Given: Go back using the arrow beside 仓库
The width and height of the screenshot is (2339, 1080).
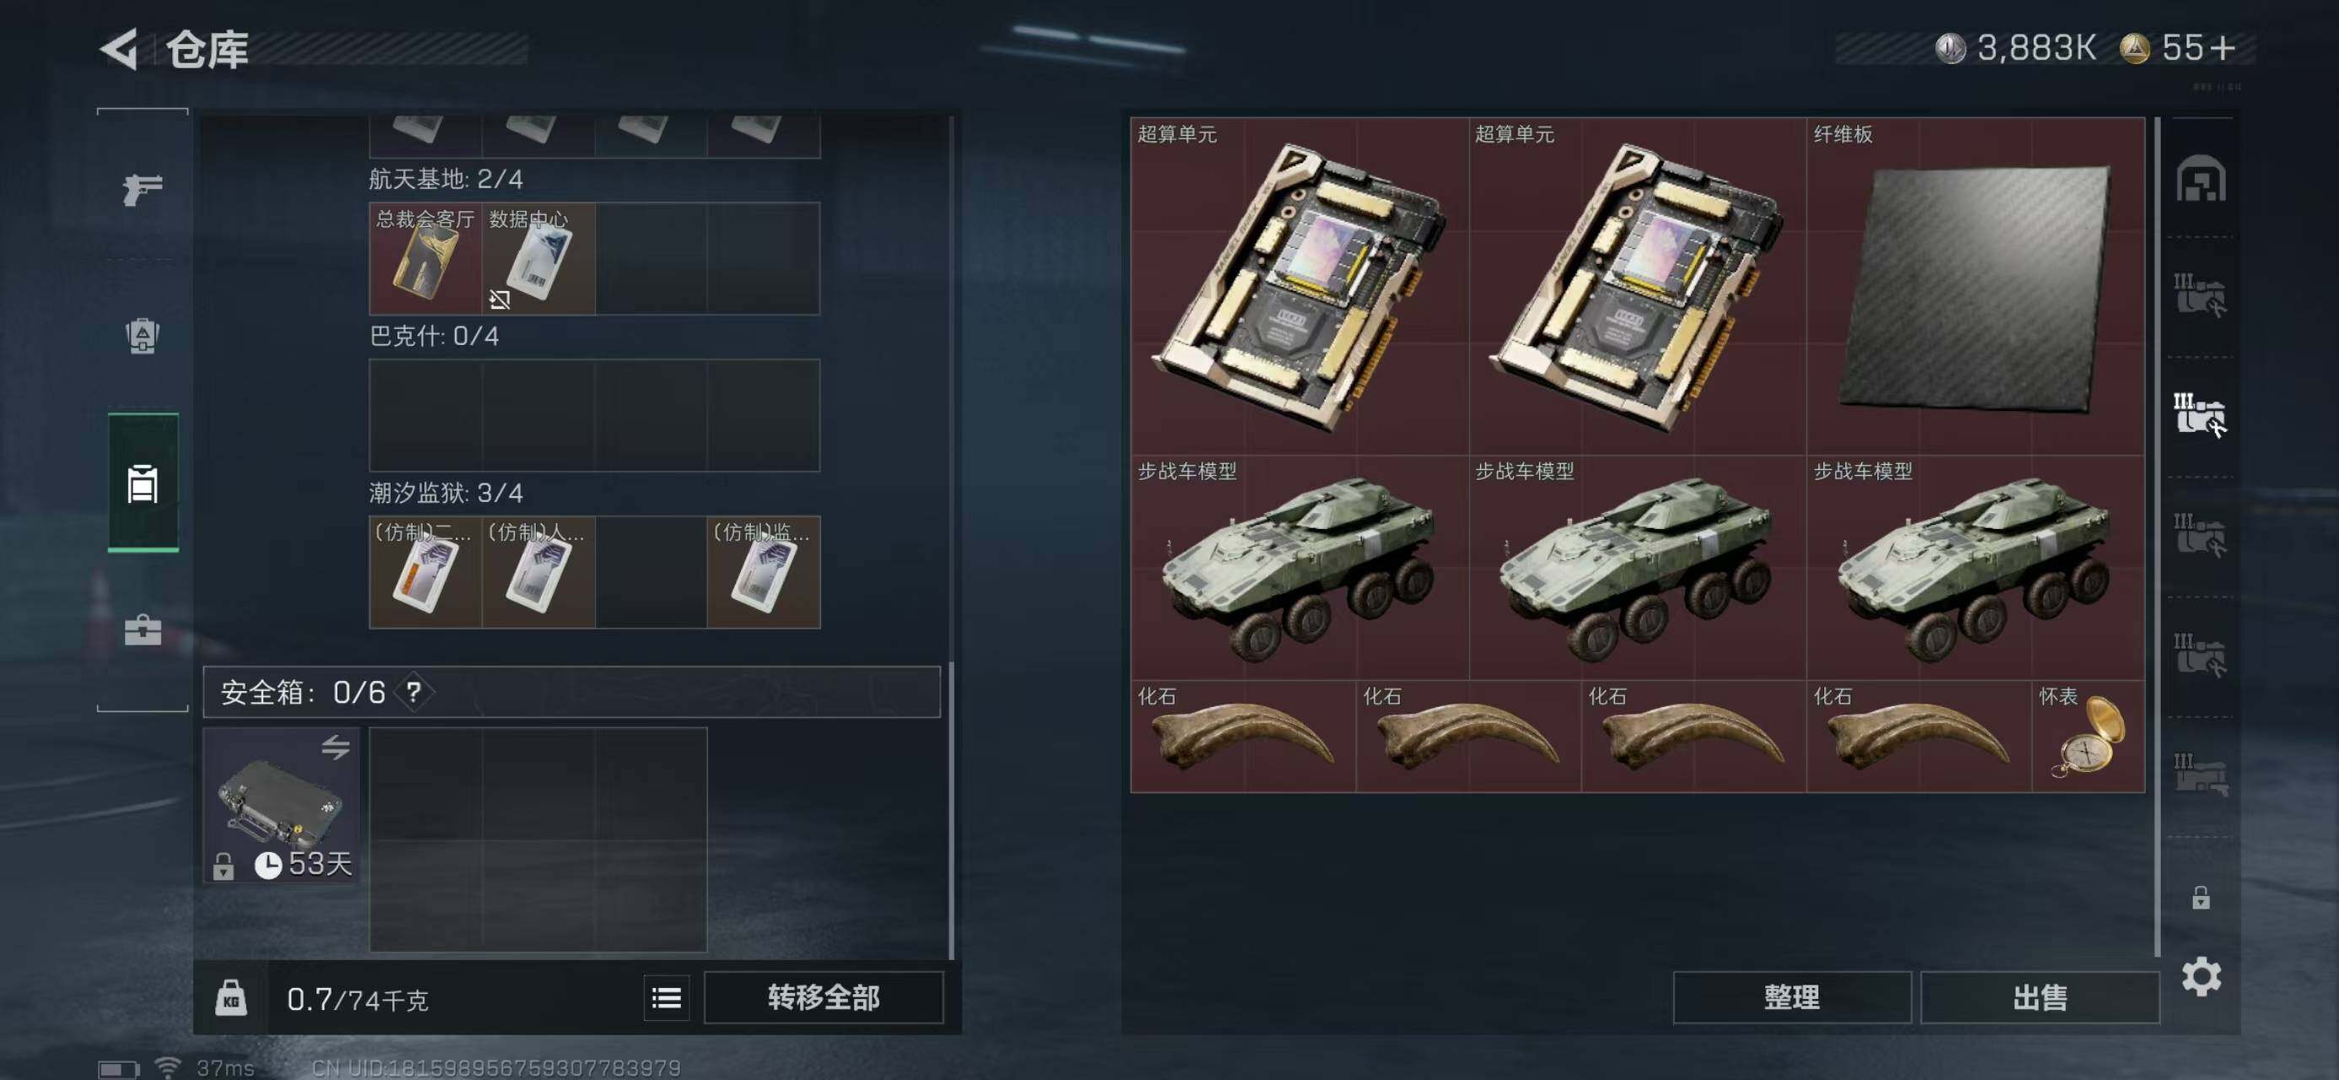Looking at the screenshot, I should 119,48.
